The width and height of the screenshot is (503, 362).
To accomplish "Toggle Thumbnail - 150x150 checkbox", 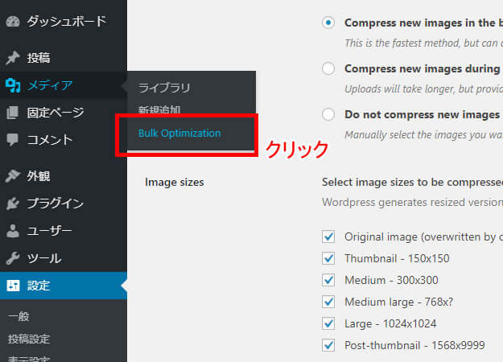I will coord(328,258).
